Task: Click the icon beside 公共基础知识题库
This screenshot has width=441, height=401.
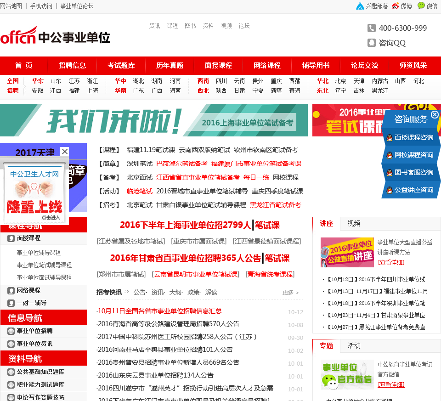Action: pos(11,372)
